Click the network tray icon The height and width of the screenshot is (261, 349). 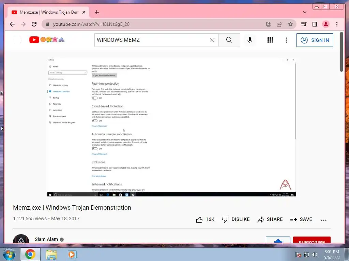coord(306,255)
